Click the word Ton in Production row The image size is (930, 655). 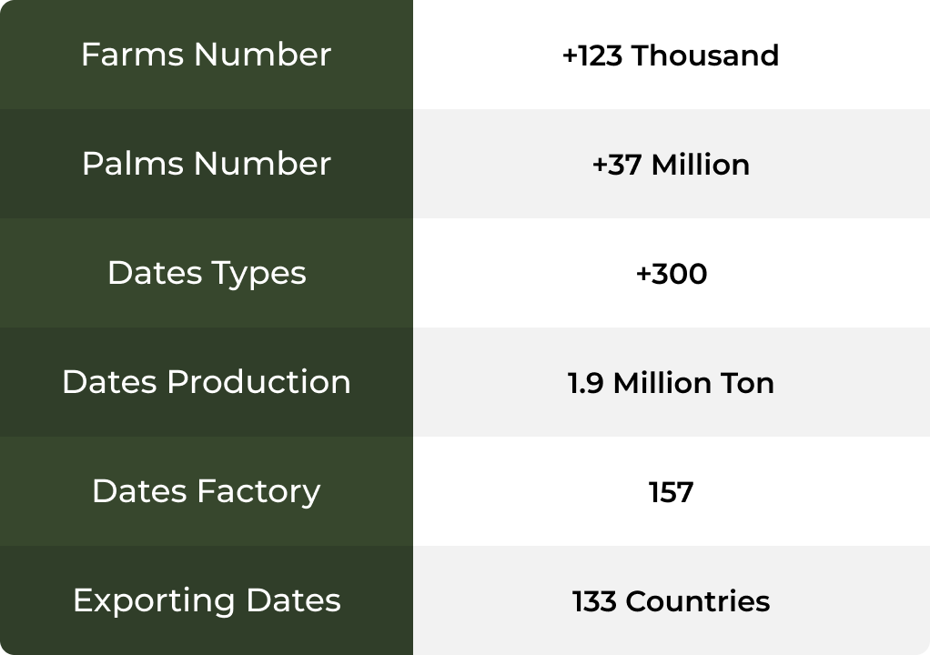[748, 383]
